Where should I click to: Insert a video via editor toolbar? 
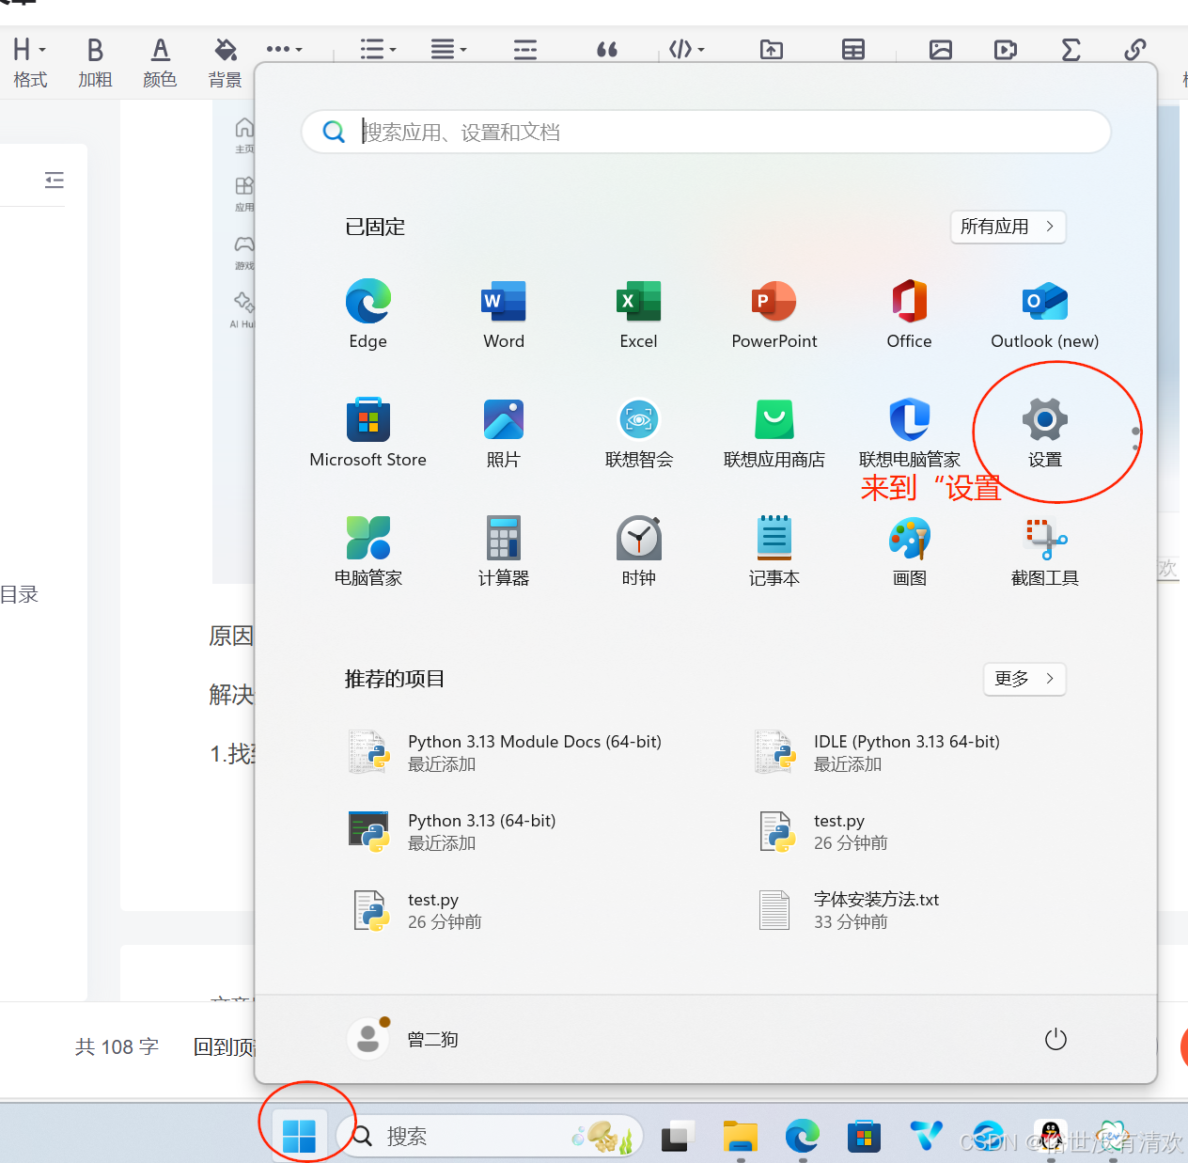click(x=1006, y=49)
